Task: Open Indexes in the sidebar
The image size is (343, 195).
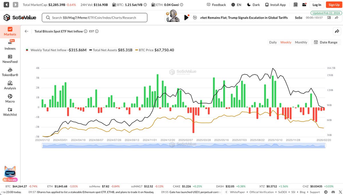Action: 10,45
